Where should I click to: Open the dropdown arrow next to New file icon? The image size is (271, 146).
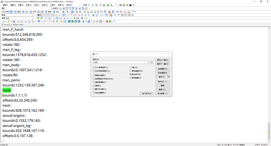(6, 22)
